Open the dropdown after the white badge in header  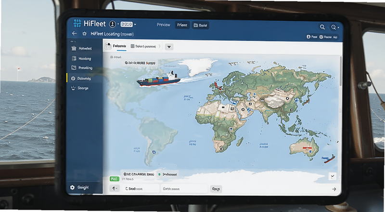click(135, 25)
